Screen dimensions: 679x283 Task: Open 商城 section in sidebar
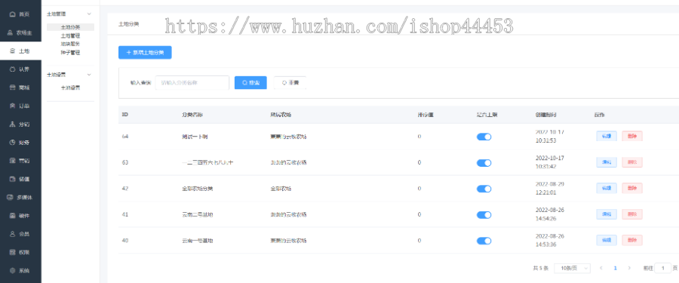click(20, 88)
